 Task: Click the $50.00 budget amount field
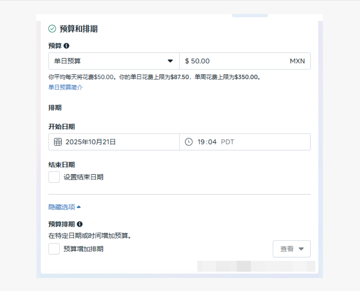coord(231,61)
